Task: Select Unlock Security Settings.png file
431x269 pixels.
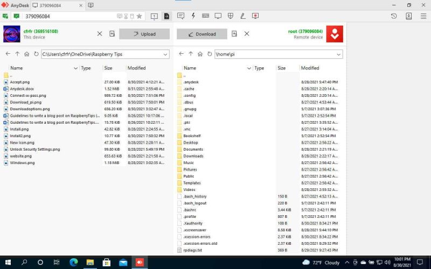Action: tap(35, 150)
